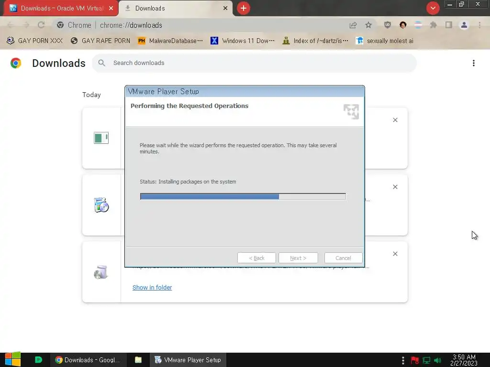Viewport: 490px width, 367px height.
Task: Switch to Downloads - Google Chrome taskbar button
Action: click(88, 360)
